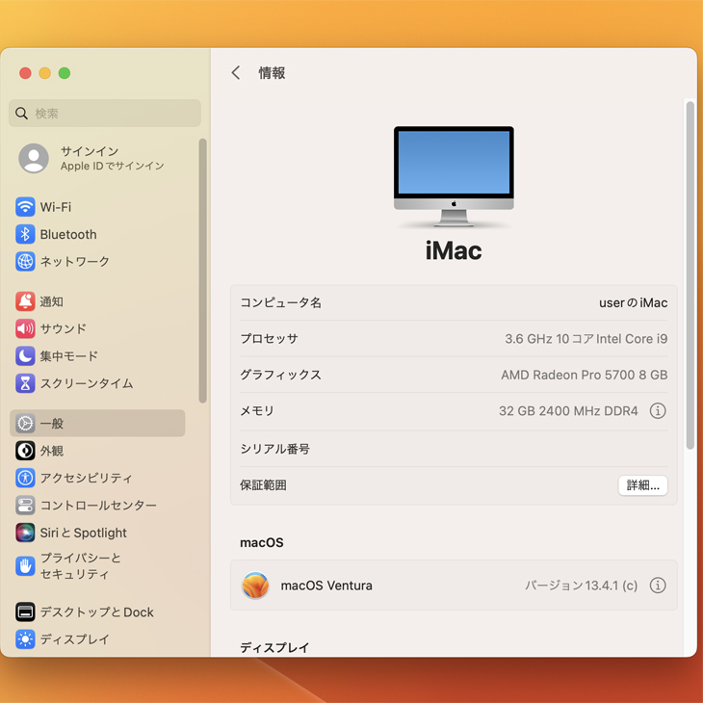Click the iMac model name heading
Viewport: 703px width, 703px height.
454,250
